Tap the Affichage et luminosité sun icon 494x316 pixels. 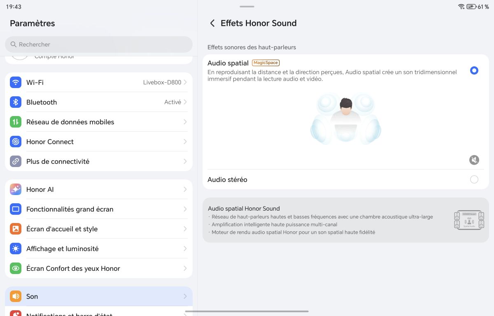[x=16, y=249]
